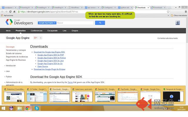Follow the Open Source link
Viewport: 188px width, 117px height.
(x=43, y=66)
